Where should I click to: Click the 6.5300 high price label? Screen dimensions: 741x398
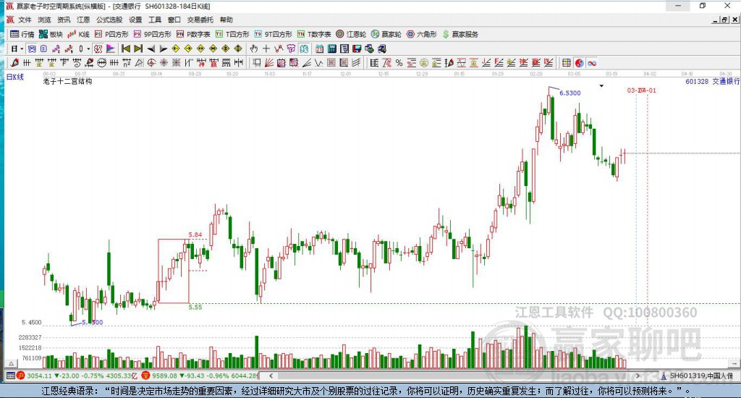click(x=570, y=93)
